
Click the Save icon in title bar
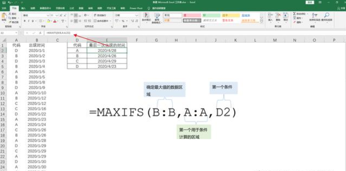tap(4, 3)
